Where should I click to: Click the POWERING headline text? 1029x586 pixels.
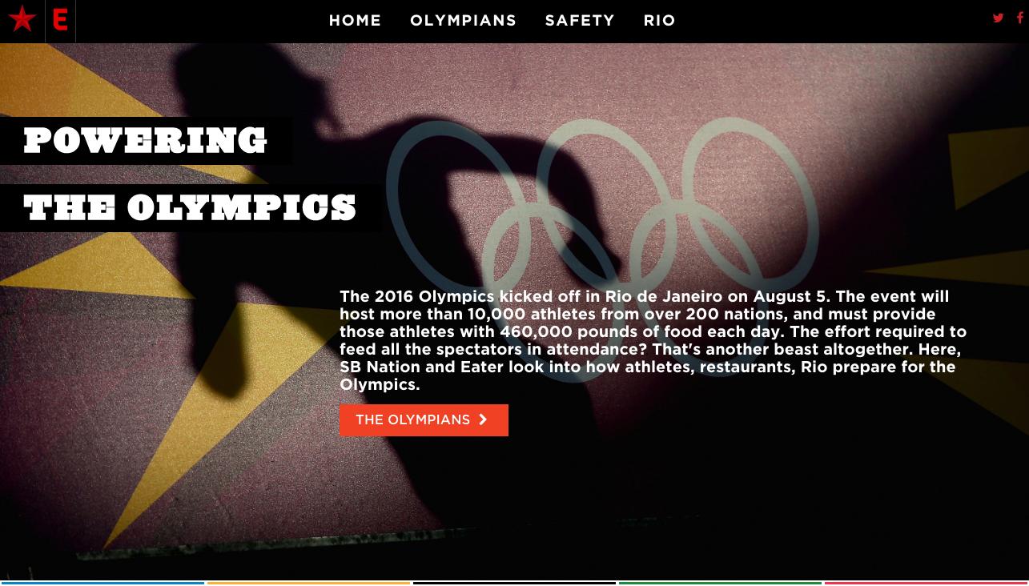click(145, 141)
